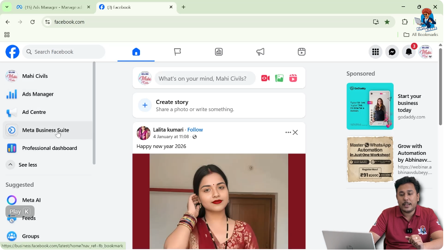Close the Facebook browser tab
Viewport: 445px width, 250px height.
tap(171, 7)
